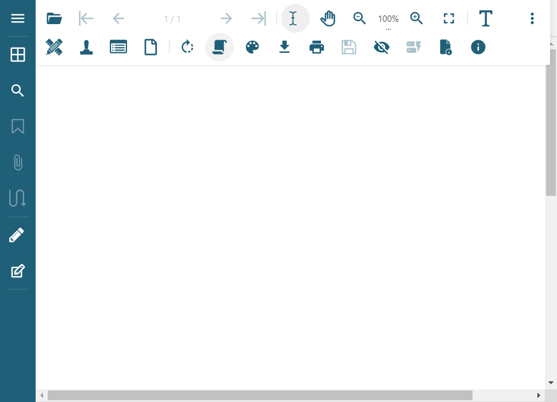Click the scroll down arrow
Viewport: 557px width, 402px height.
[551, 382]
